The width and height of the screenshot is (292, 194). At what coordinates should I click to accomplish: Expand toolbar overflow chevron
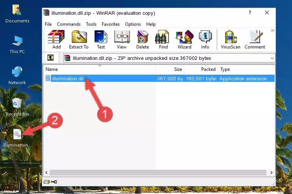coord(273,30)
